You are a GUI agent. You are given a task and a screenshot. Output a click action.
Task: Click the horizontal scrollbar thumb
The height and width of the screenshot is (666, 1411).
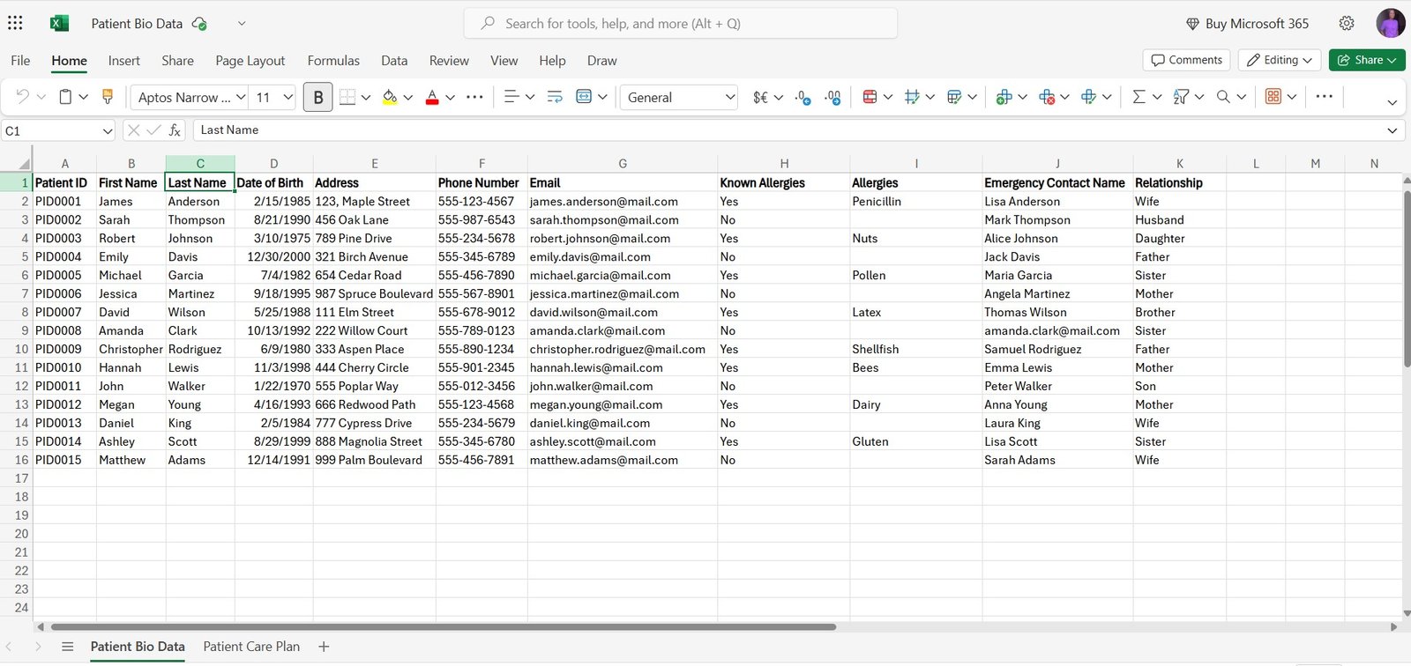(x=444, y=627)
